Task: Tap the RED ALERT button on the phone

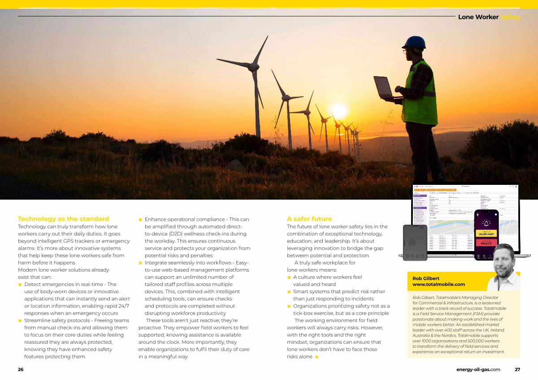Action: click(486, 242)
